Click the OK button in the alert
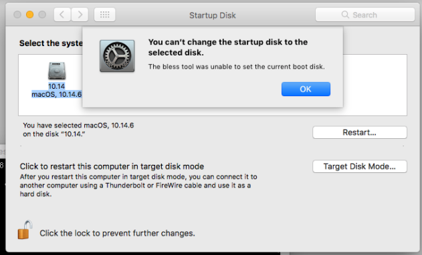422x255 pixels. tap(306, 89)
